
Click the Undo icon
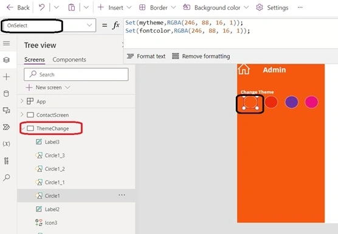(x=41, y=7)
